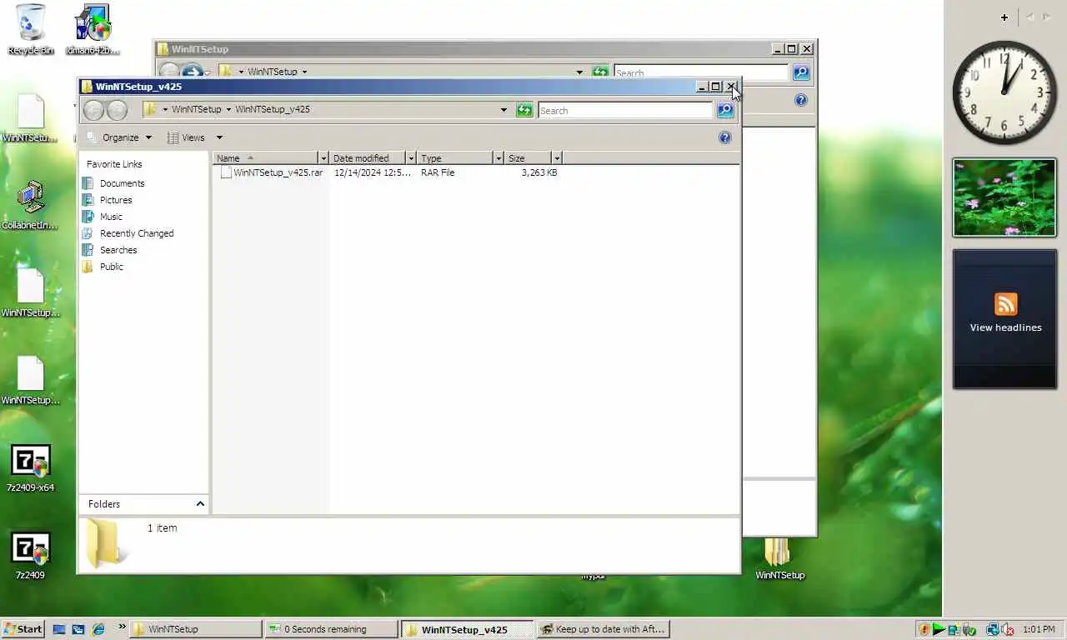Click the folder icon in the address bar
The height and width of the screenshot is (640, 1067).
[x=150, y=109]
